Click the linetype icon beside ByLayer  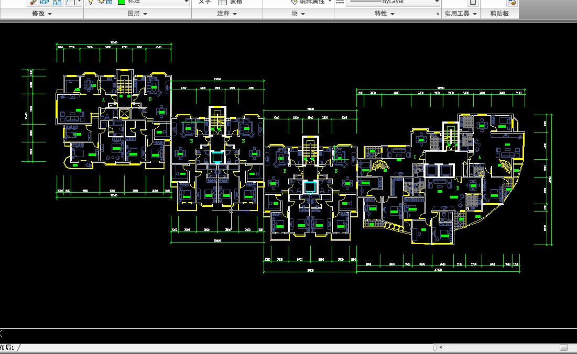340,2
